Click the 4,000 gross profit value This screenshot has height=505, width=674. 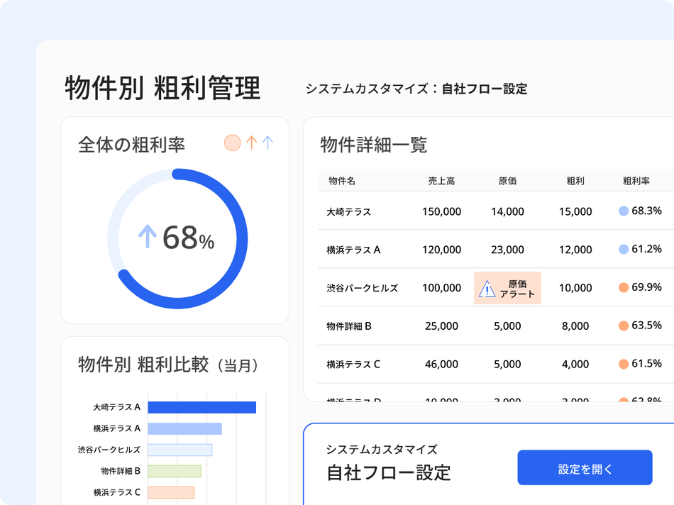point(575,365)
